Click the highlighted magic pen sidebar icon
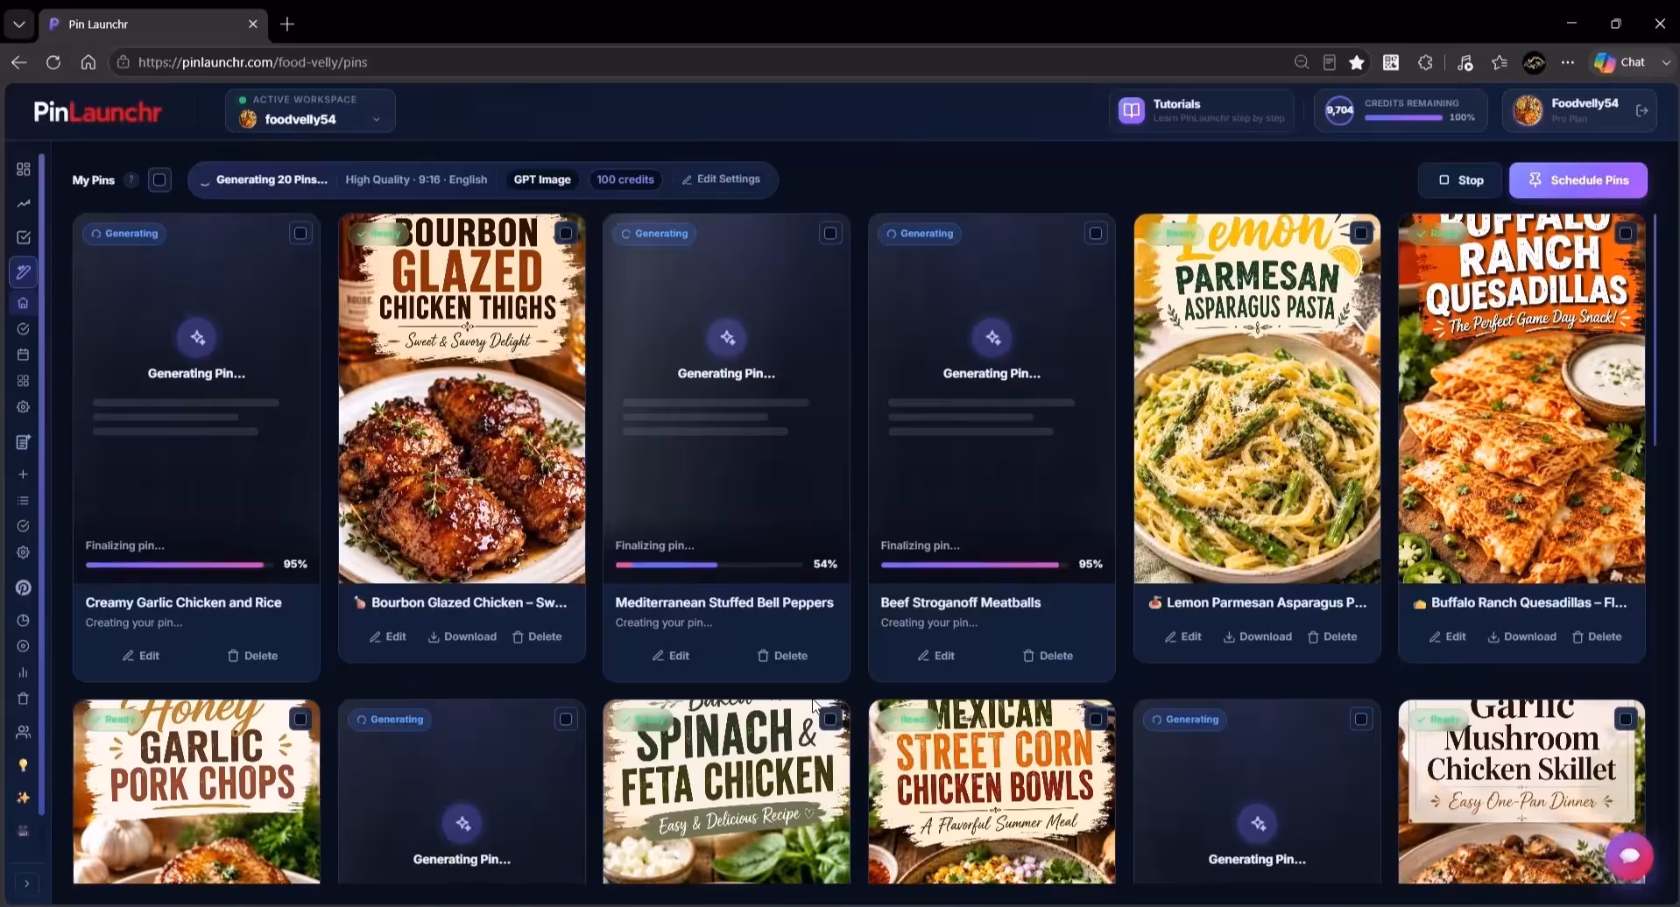Screen dimensions: 1680x907 coord(24,272)
